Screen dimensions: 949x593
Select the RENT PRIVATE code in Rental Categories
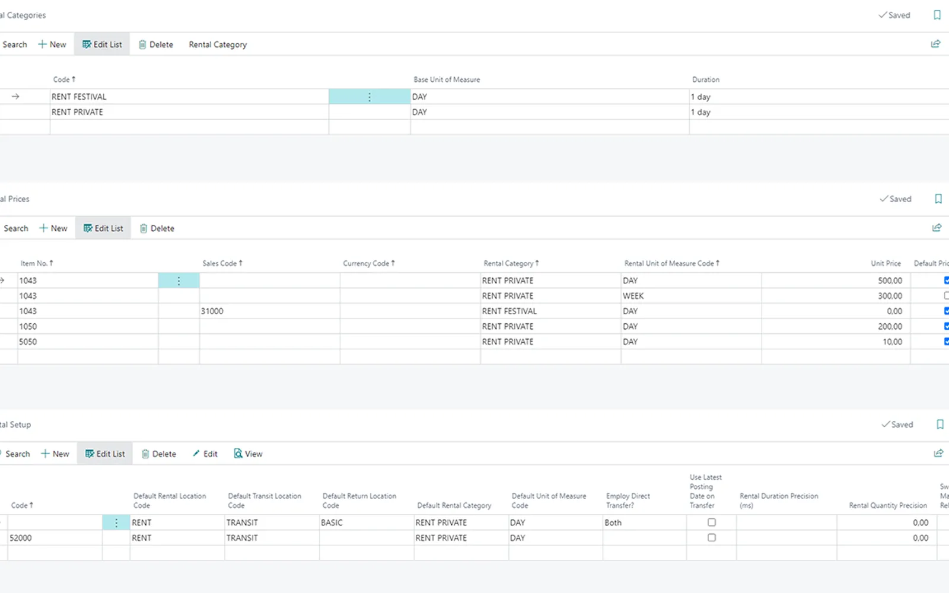click(x=189, y=112)
